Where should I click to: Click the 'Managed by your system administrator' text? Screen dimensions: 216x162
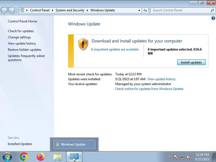pyautogui.click(x=143, y=84)
